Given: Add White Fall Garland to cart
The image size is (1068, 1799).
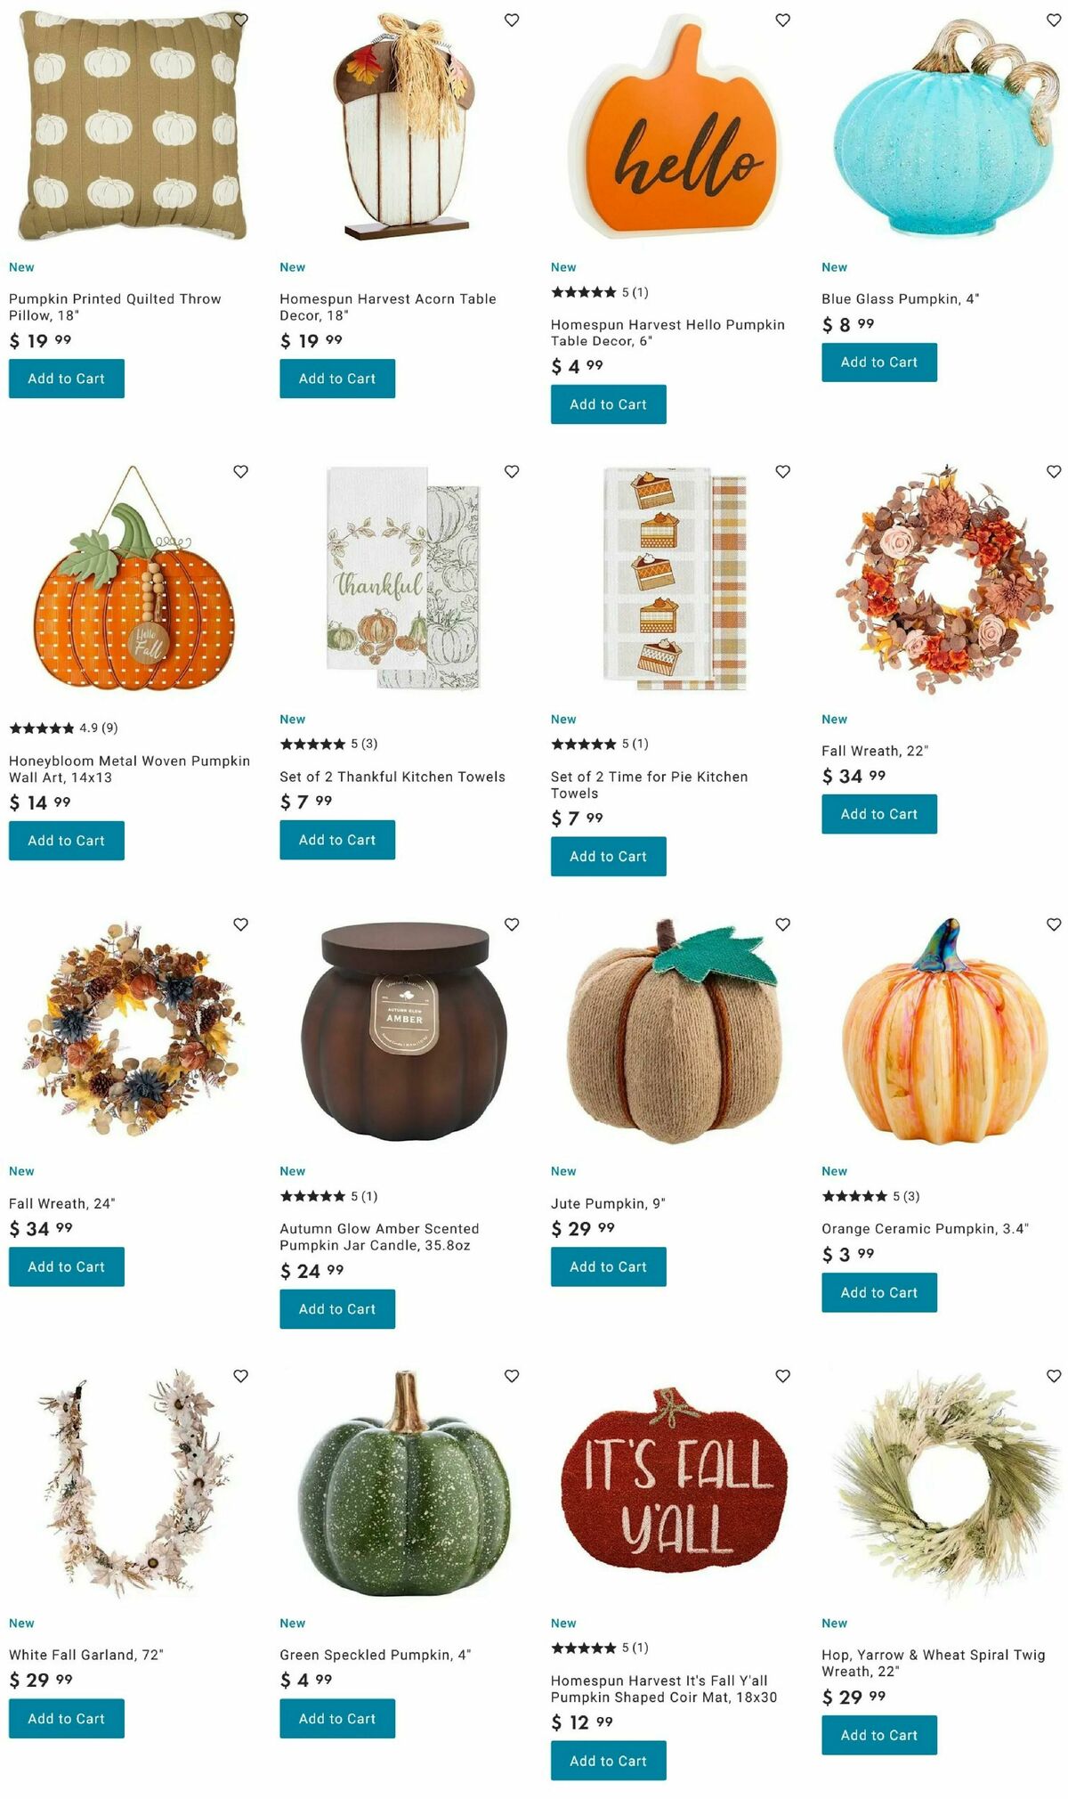Looking at the screenshot, I should pos(67,1719).
